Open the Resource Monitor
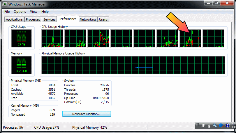 pos(87,114)
